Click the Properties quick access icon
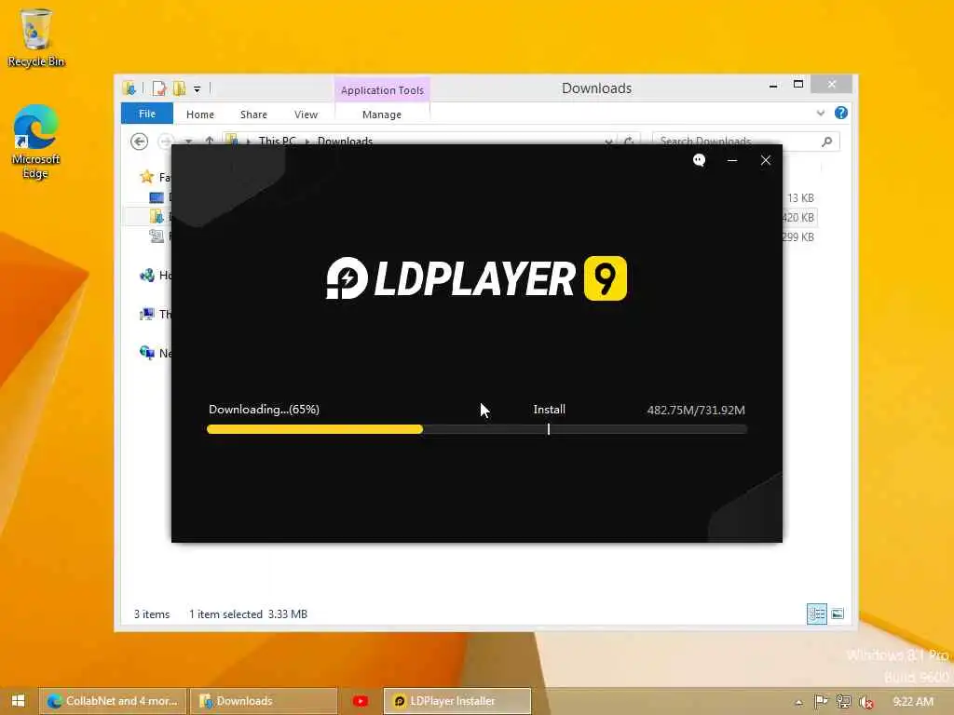The width and height of the screenshot is (954, 715). click(x=159, y=88)
